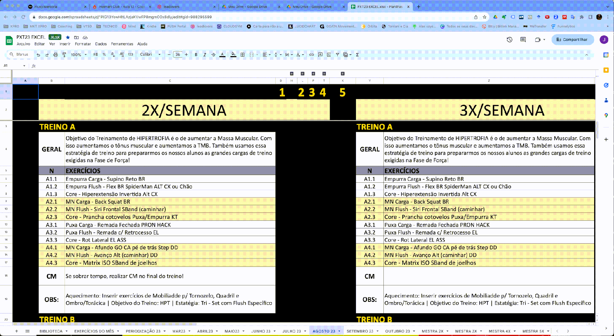
Task: Expand the column group above column H
Action: click(292, 74)
